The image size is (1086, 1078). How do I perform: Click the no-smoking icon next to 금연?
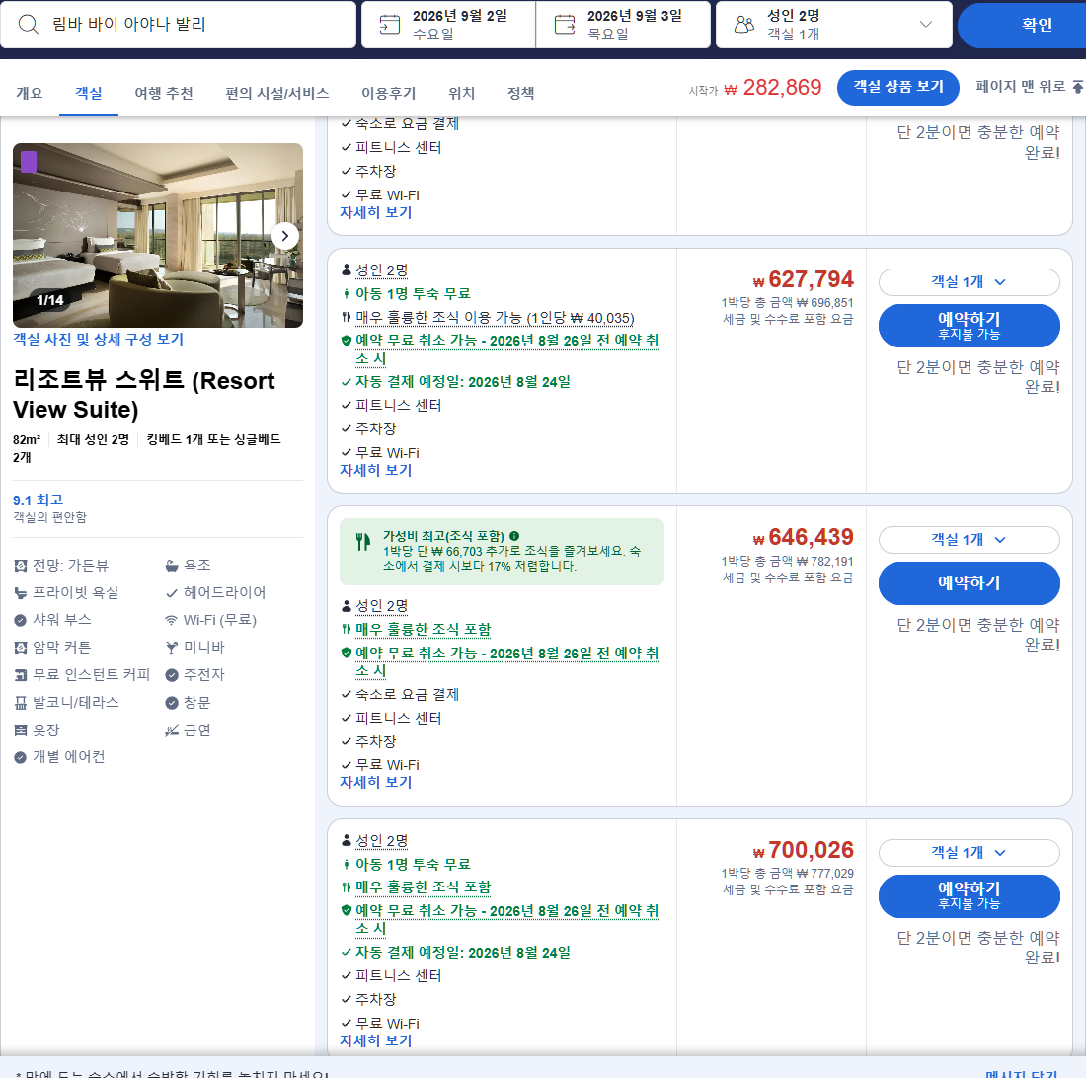(171, 731)
